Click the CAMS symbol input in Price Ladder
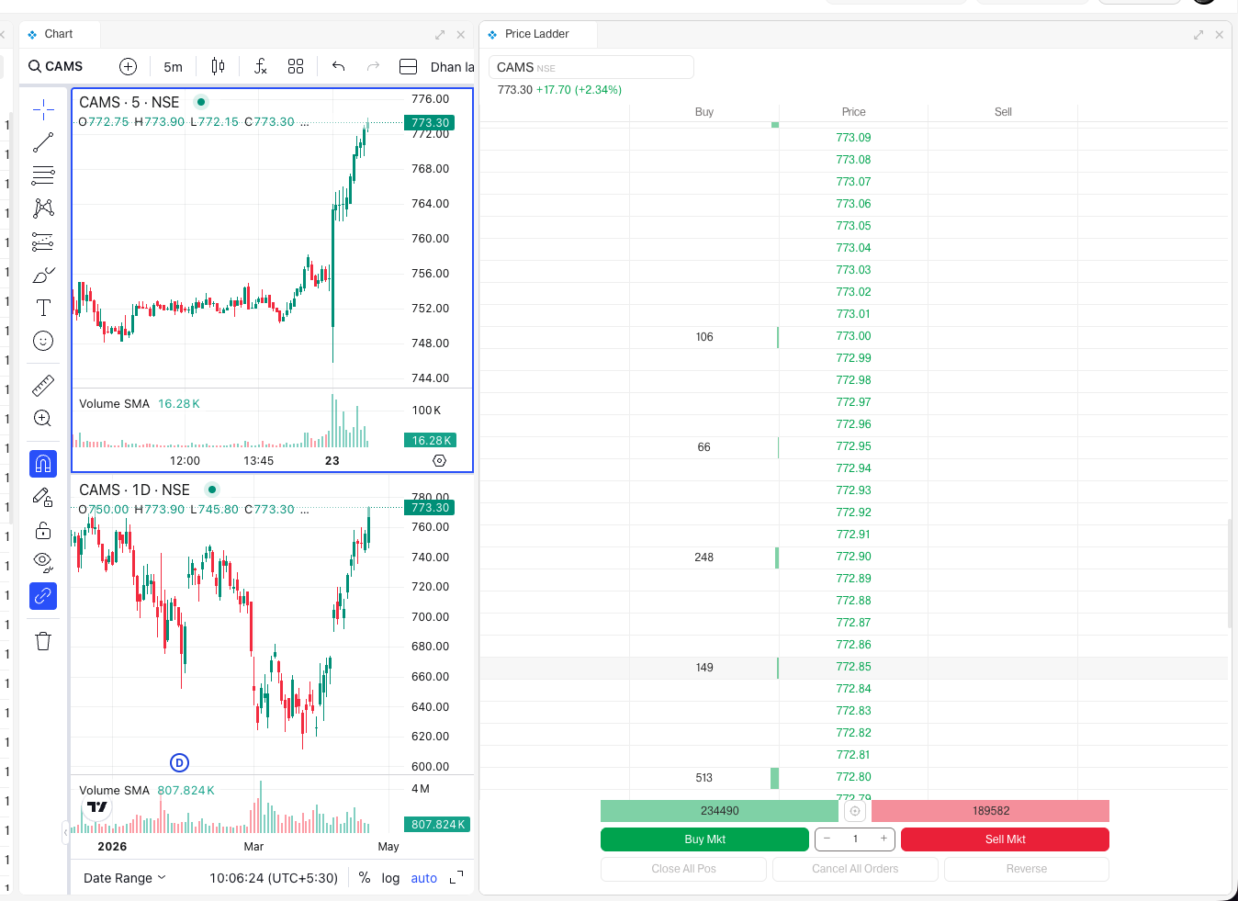Image resolution: width=1238 pixels, height=901 pixels. click(591, 67)
